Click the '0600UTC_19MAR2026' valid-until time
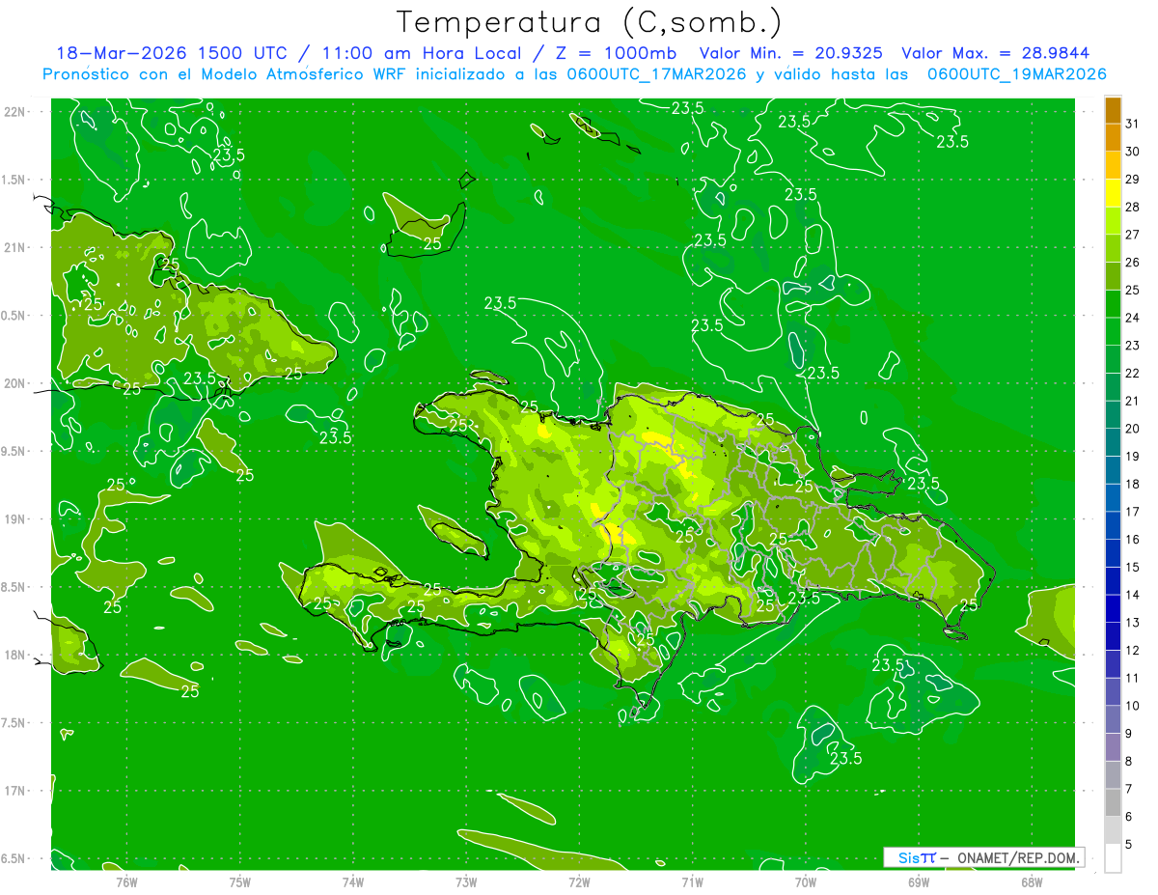1158x895 pixels. click(1016, 74)
